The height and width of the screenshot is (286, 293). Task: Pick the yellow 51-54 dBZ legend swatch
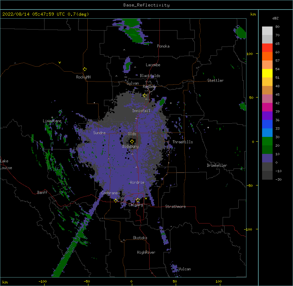coord(267,73)
